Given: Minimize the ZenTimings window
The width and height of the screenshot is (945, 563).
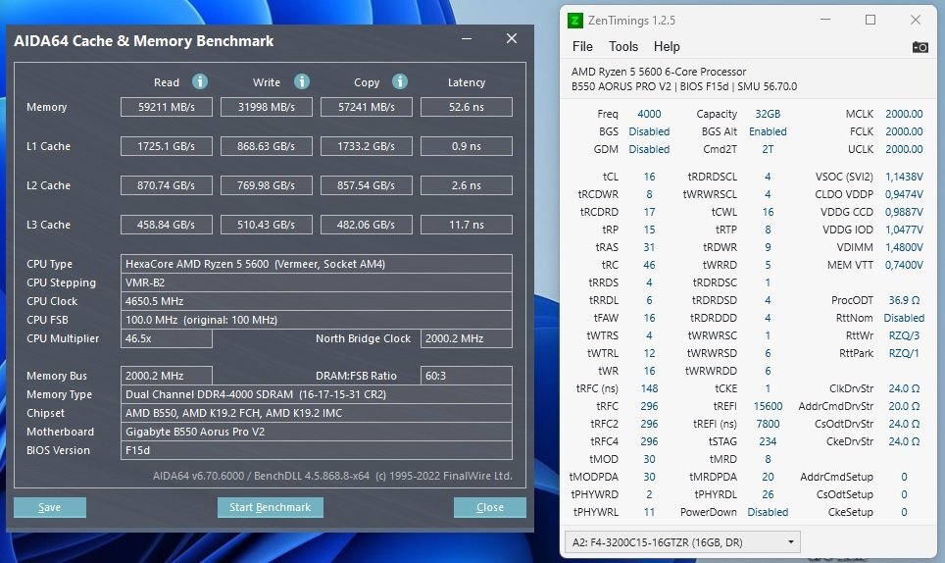Looking at the screenshot, I should 825,20.
